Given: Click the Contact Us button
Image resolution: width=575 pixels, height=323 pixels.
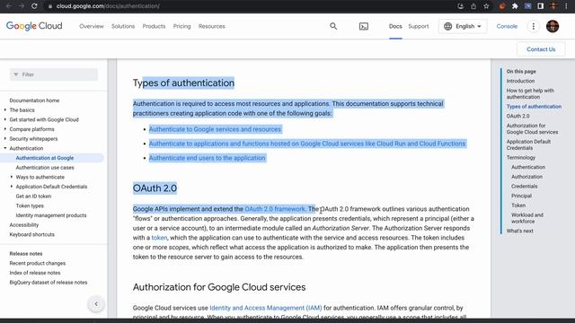Looking at the screenshot, I should point(541,49).
